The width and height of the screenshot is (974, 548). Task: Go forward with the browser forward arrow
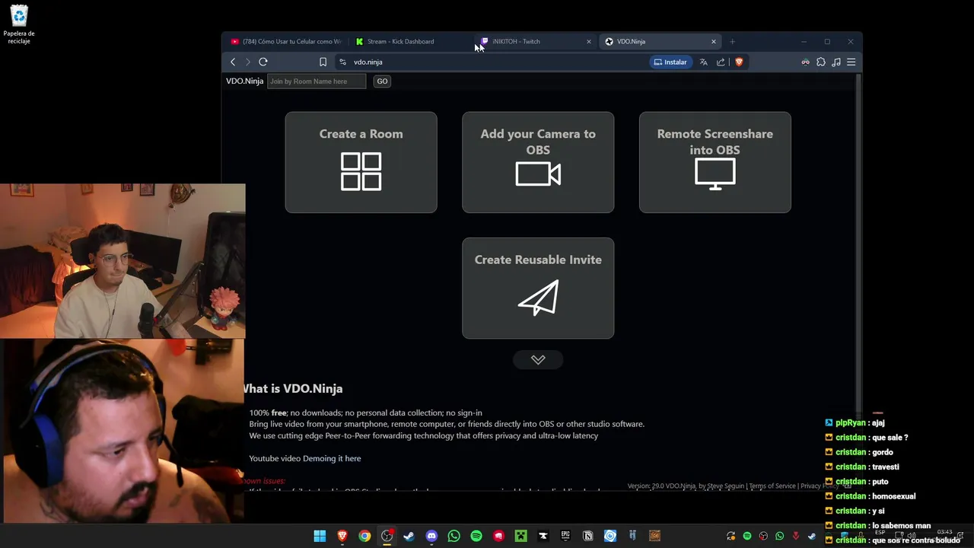tap(247, 62)
